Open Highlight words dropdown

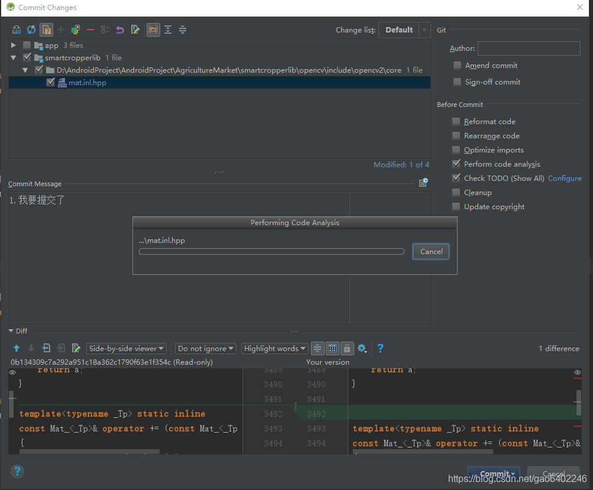pyautogui.click(x=274, y=348)
